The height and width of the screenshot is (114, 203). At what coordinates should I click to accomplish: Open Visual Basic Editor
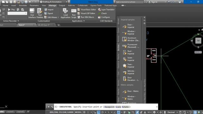pyautogui.click(x=87, y=9)
